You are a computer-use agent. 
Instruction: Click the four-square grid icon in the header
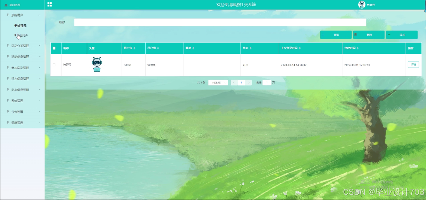(50, 4)
